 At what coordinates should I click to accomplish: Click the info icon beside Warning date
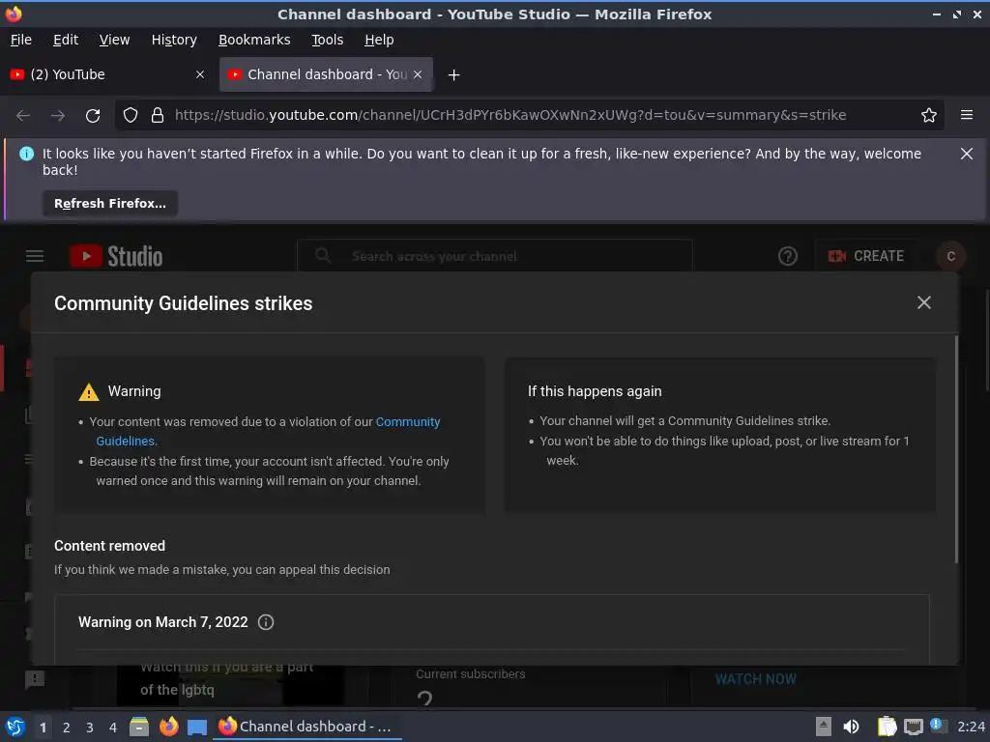pos(266,622)
